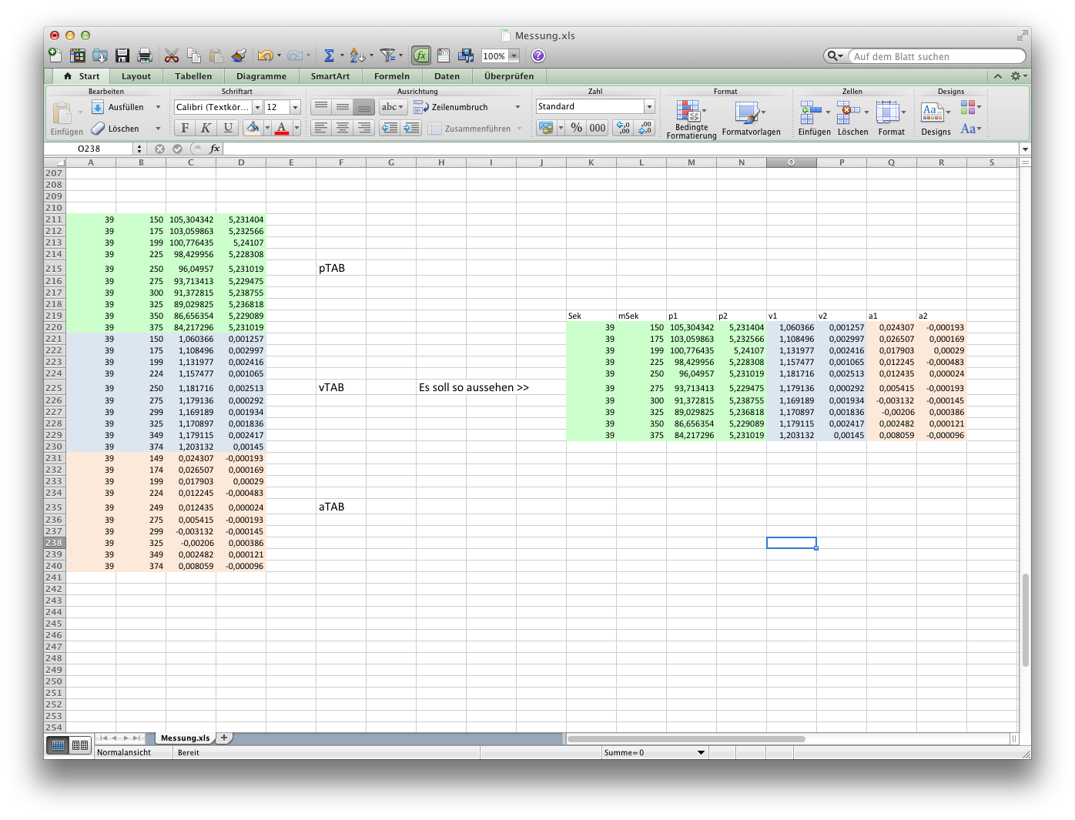The image size is (1075, 820).
Task: Click the percent style button
Action: point(577,128)
